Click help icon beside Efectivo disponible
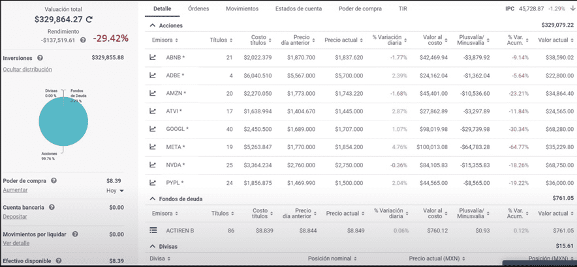The width and height of the screenshot is (577, 267). [59, 261]
